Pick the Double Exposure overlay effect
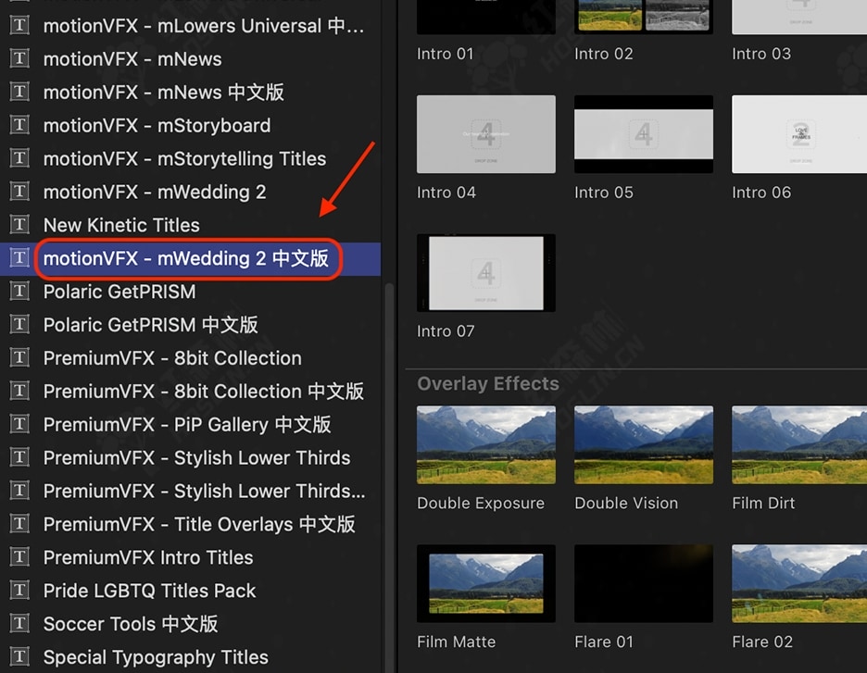 click(486, 444)
